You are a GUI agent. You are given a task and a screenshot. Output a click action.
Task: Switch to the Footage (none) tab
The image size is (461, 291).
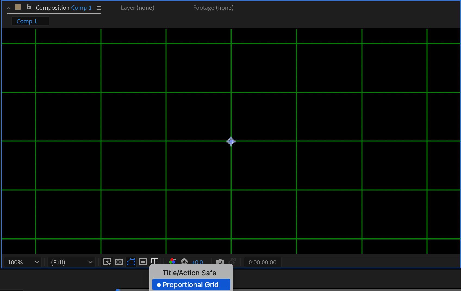(x=213, y=8)
